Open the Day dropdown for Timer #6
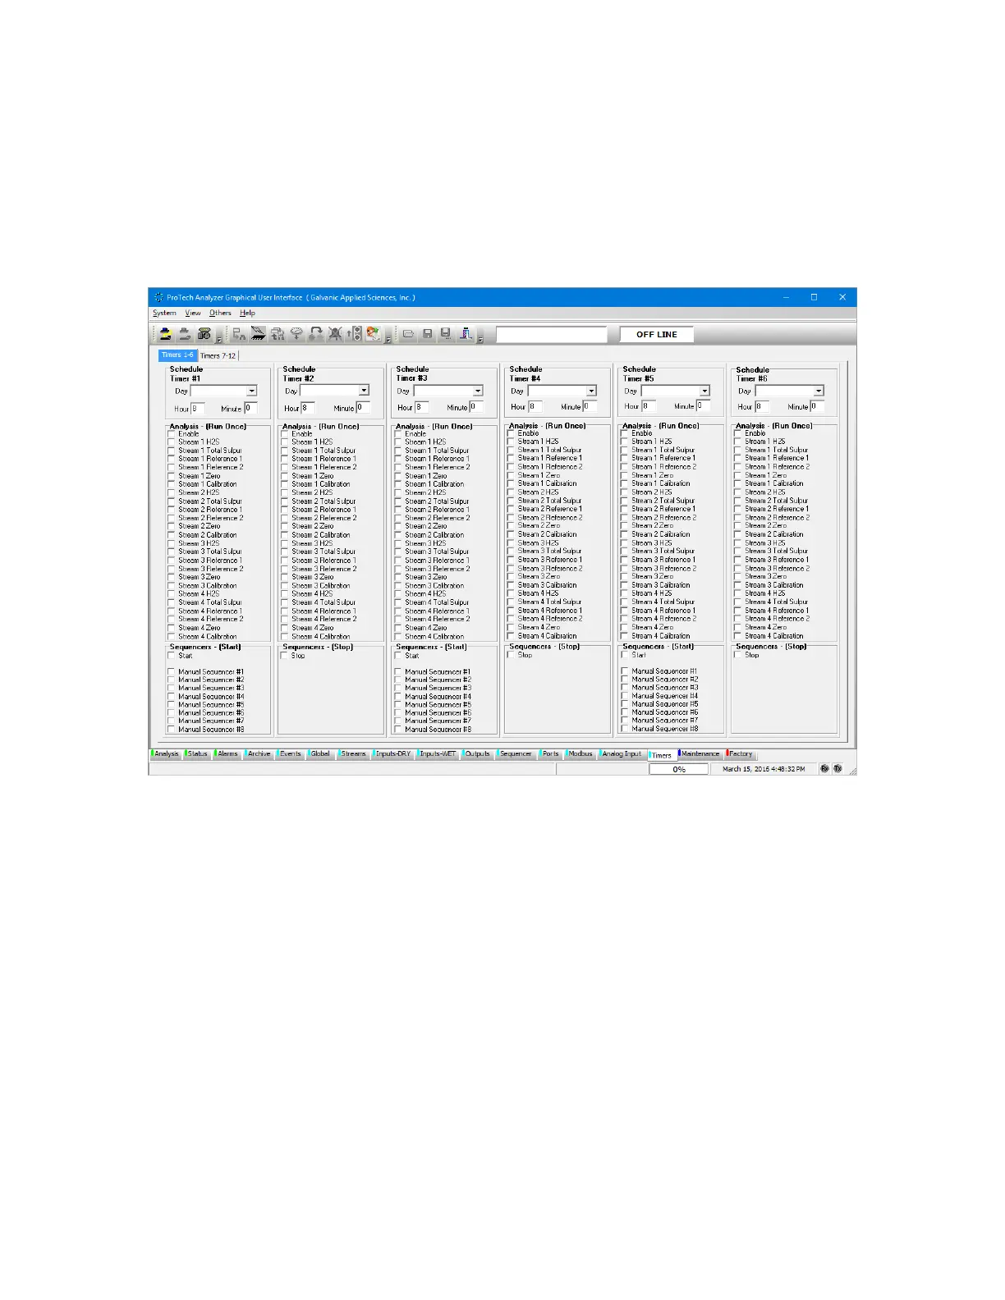 coord(819,391)
